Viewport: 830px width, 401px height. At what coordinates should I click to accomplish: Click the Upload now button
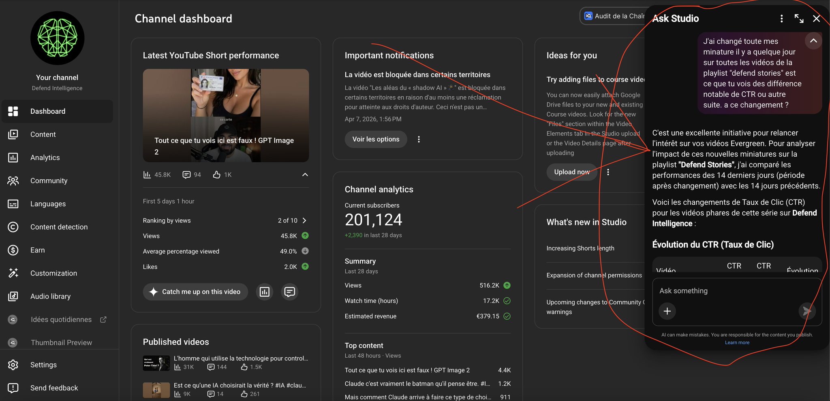point(572,172)
